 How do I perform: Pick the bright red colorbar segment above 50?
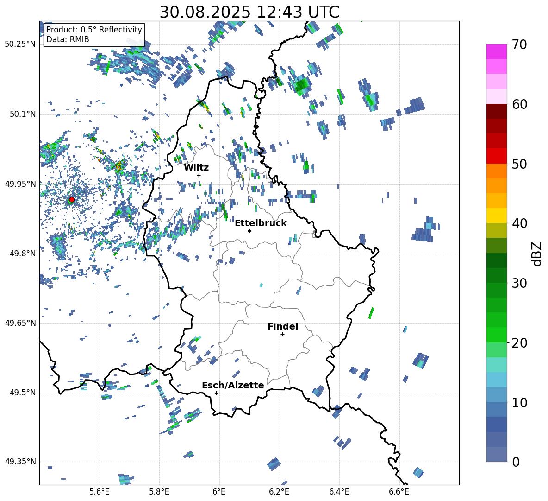pyautogui.click(x=496, y=156)
